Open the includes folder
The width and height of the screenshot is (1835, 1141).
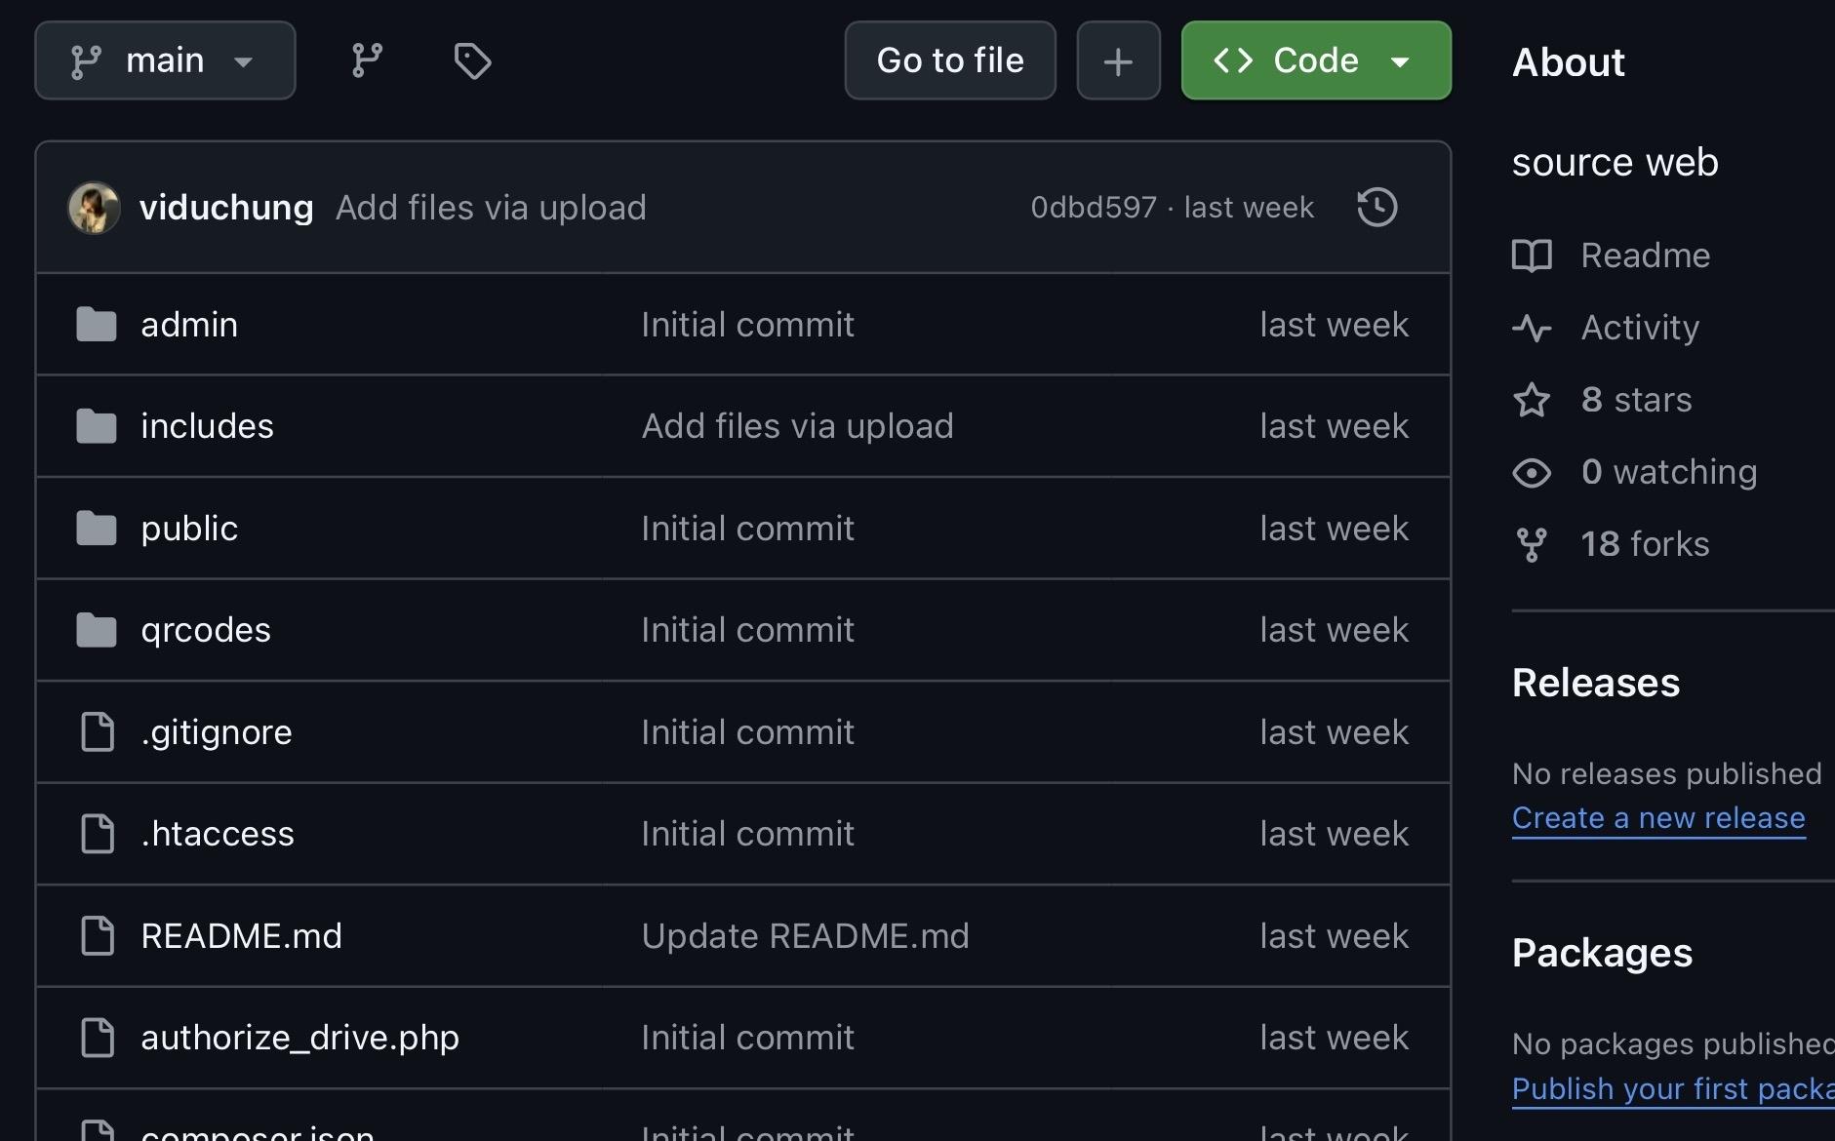pos(207,426)
